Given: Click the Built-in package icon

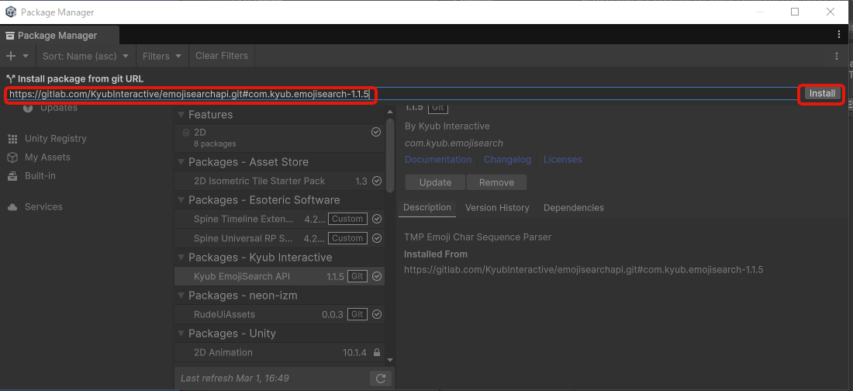Looking at the screenshot, I should [12, 176].
